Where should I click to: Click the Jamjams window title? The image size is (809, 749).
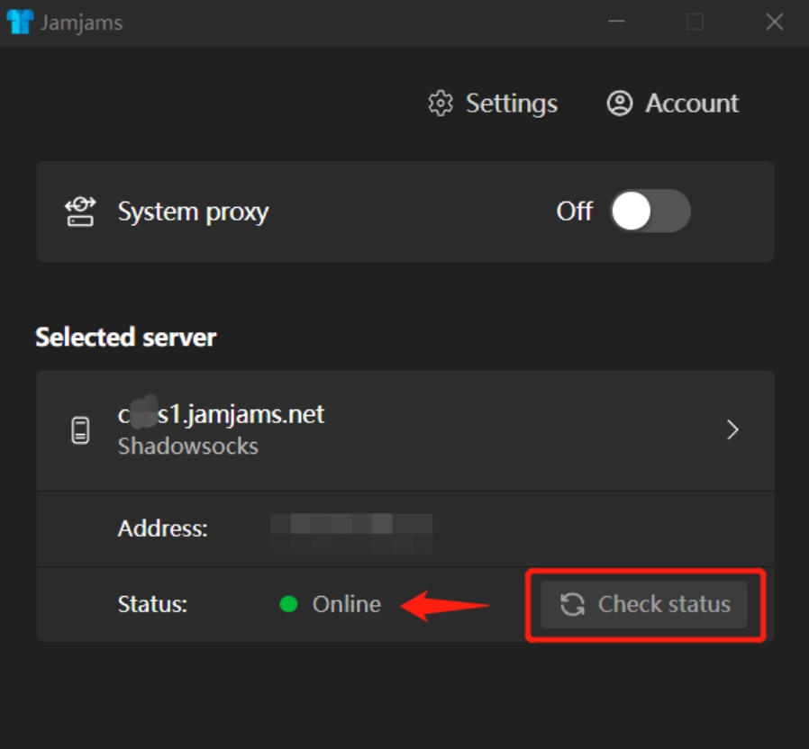click(x=81, y=23)
